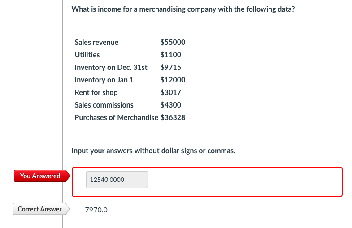Select the $4300 sales commissions amount
This screenshot has height=228, width=352.
(170, 105)
